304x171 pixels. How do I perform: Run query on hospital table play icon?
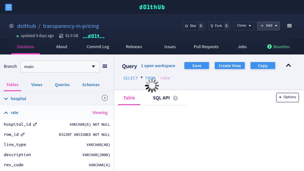tap(105, 98)
